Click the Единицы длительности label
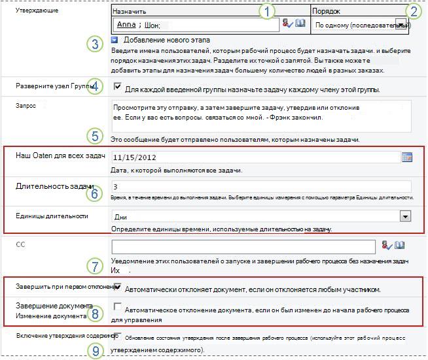 52,216
